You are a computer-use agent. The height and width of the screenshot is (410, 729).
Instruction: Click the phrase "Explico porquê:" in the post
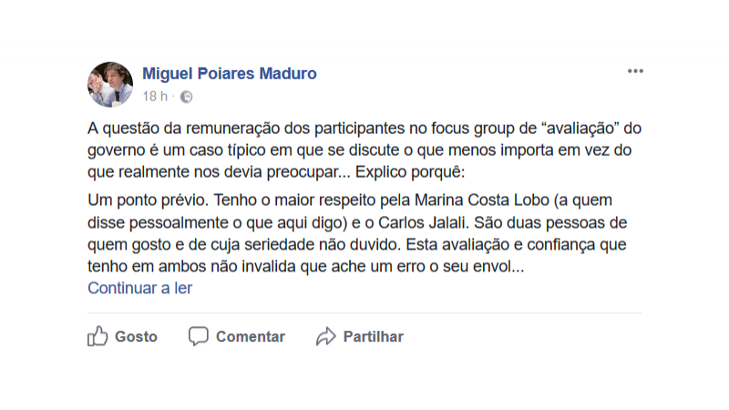[x=412, y=171]
